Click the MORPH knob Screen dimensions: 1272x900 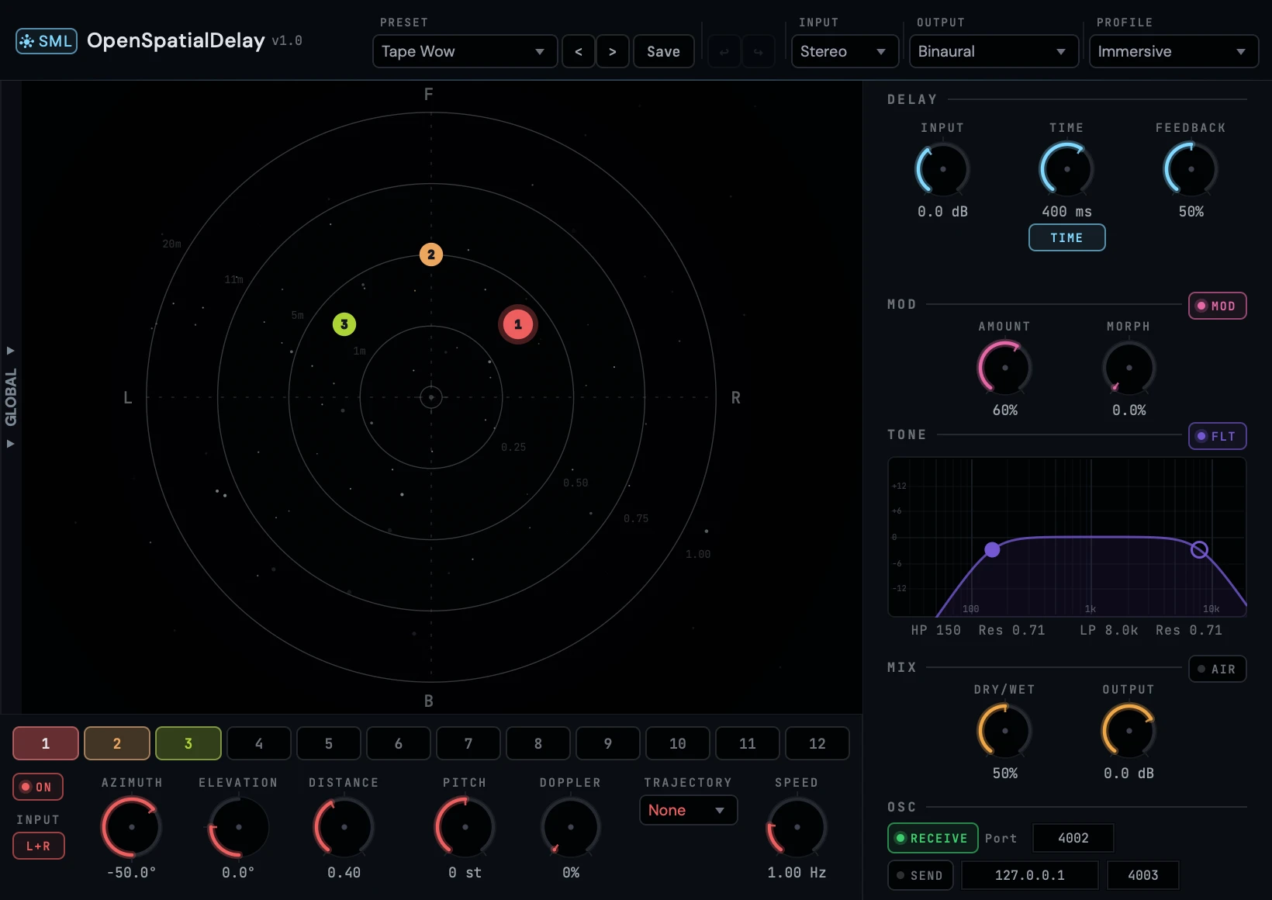point(1129,367)
